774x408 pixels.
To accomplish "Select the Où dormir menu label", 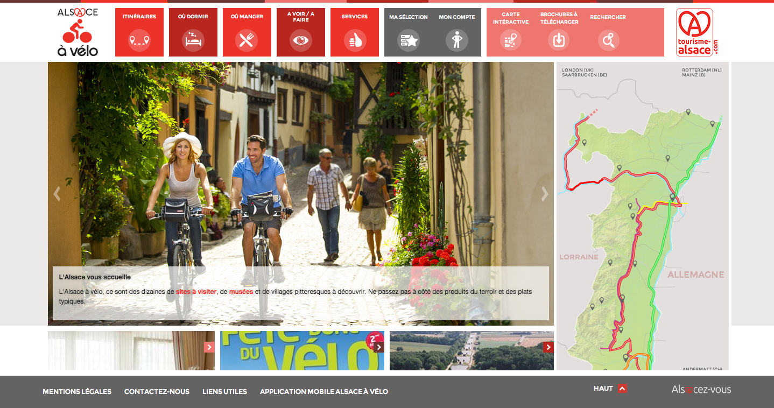I will tap(193, 17).
